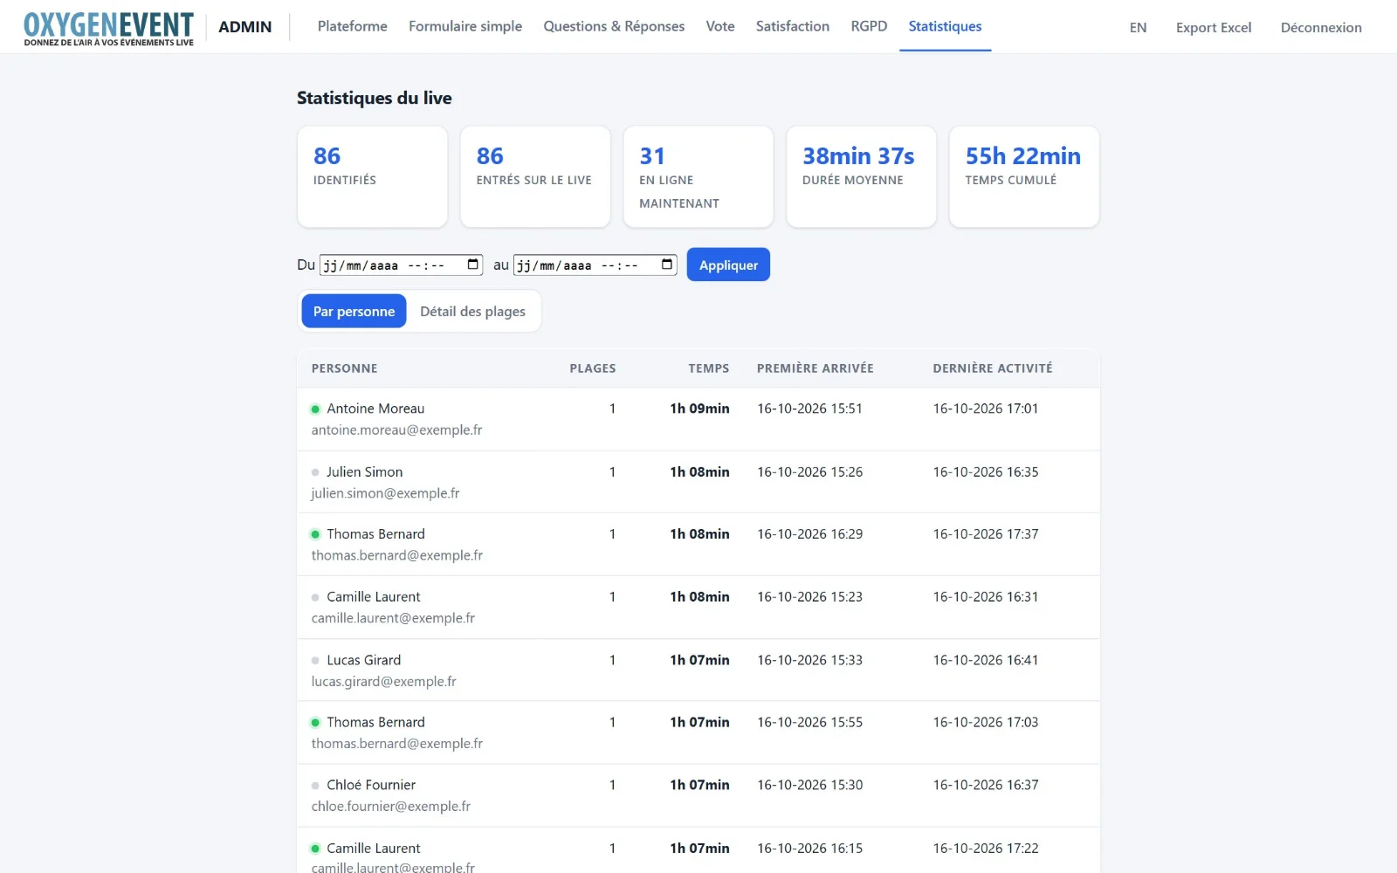Click the ADMIN label in the header
Screen dimensions: 1397x873
(244, 27)
